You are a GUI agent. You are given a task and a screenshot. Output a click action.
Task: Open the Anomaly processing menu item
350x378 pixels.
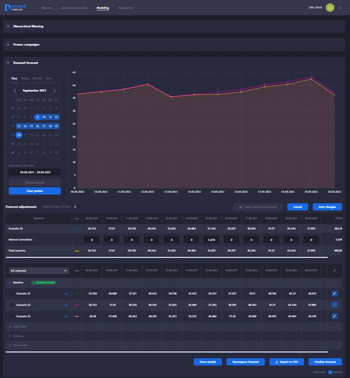[74, 8]
